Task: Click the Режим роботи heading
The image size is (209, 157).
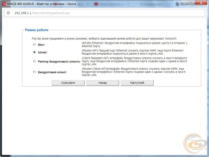Action: [37, 30]
